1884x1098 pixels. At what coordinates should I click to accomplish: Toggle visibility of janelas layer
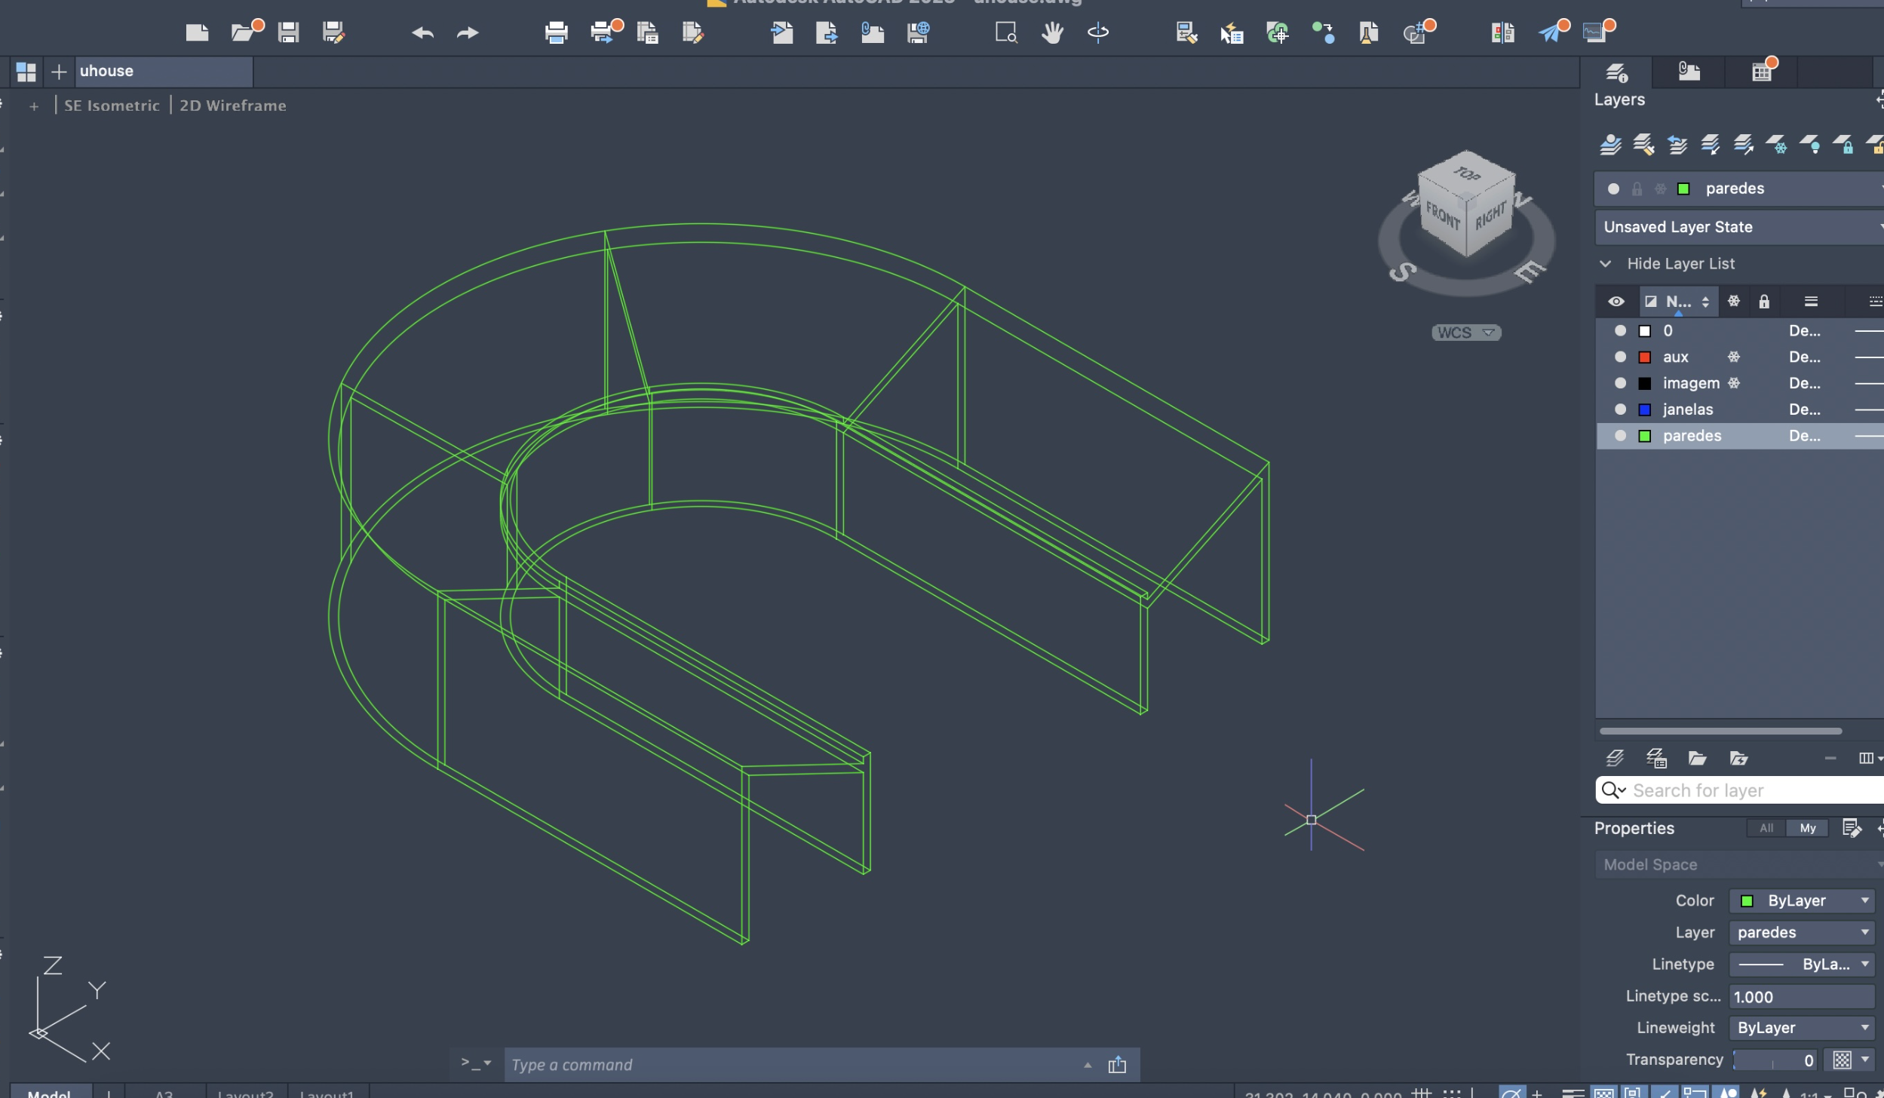point(1620,409)
